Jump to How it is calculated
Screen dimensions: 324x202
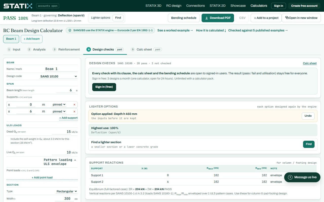coord(211,30)
